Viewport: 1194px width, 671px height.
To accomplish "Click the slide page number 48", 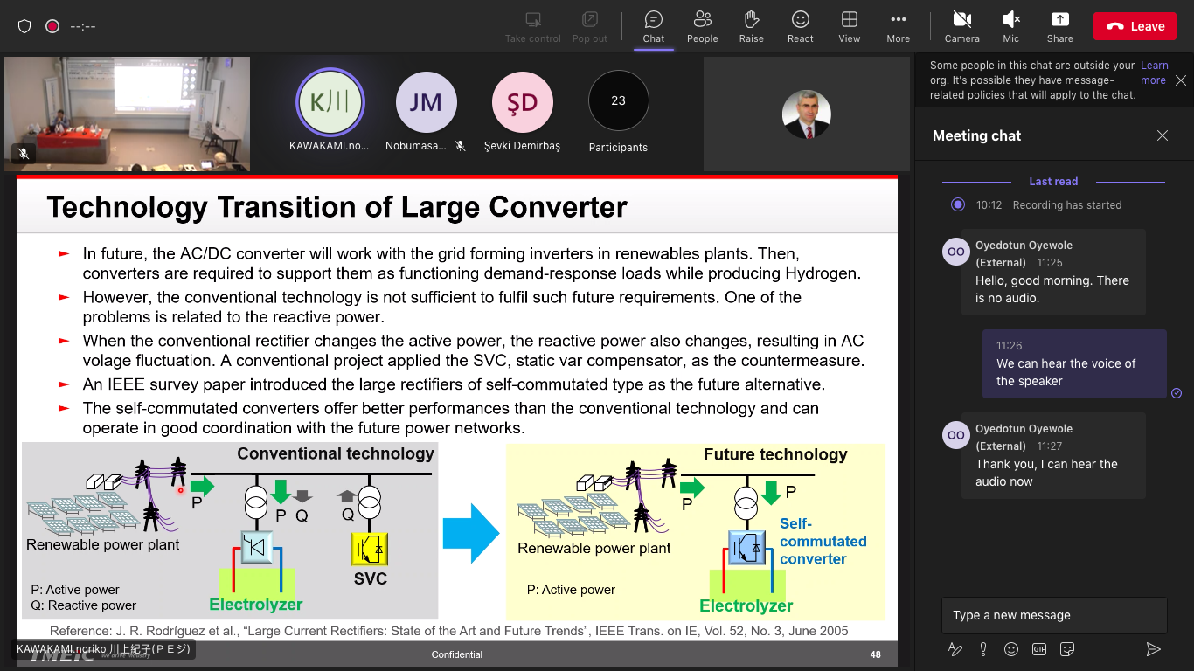I will pos(875,654).
